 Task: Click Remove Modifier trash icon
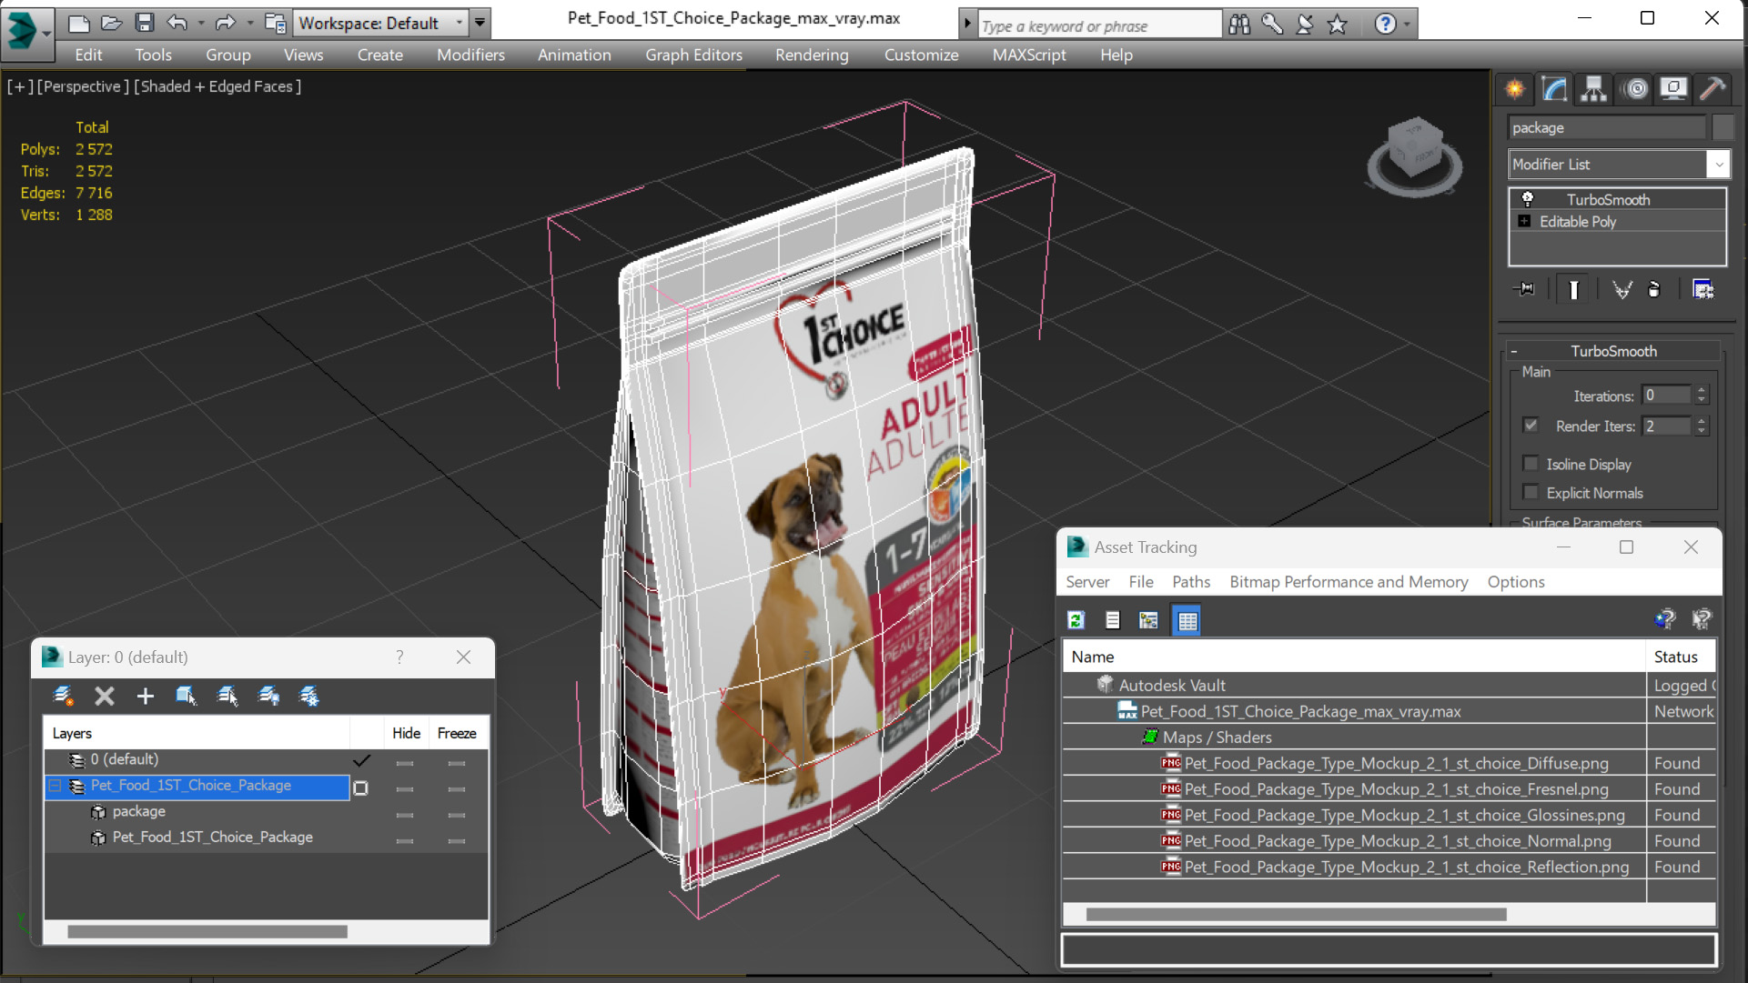point(1654,289)
